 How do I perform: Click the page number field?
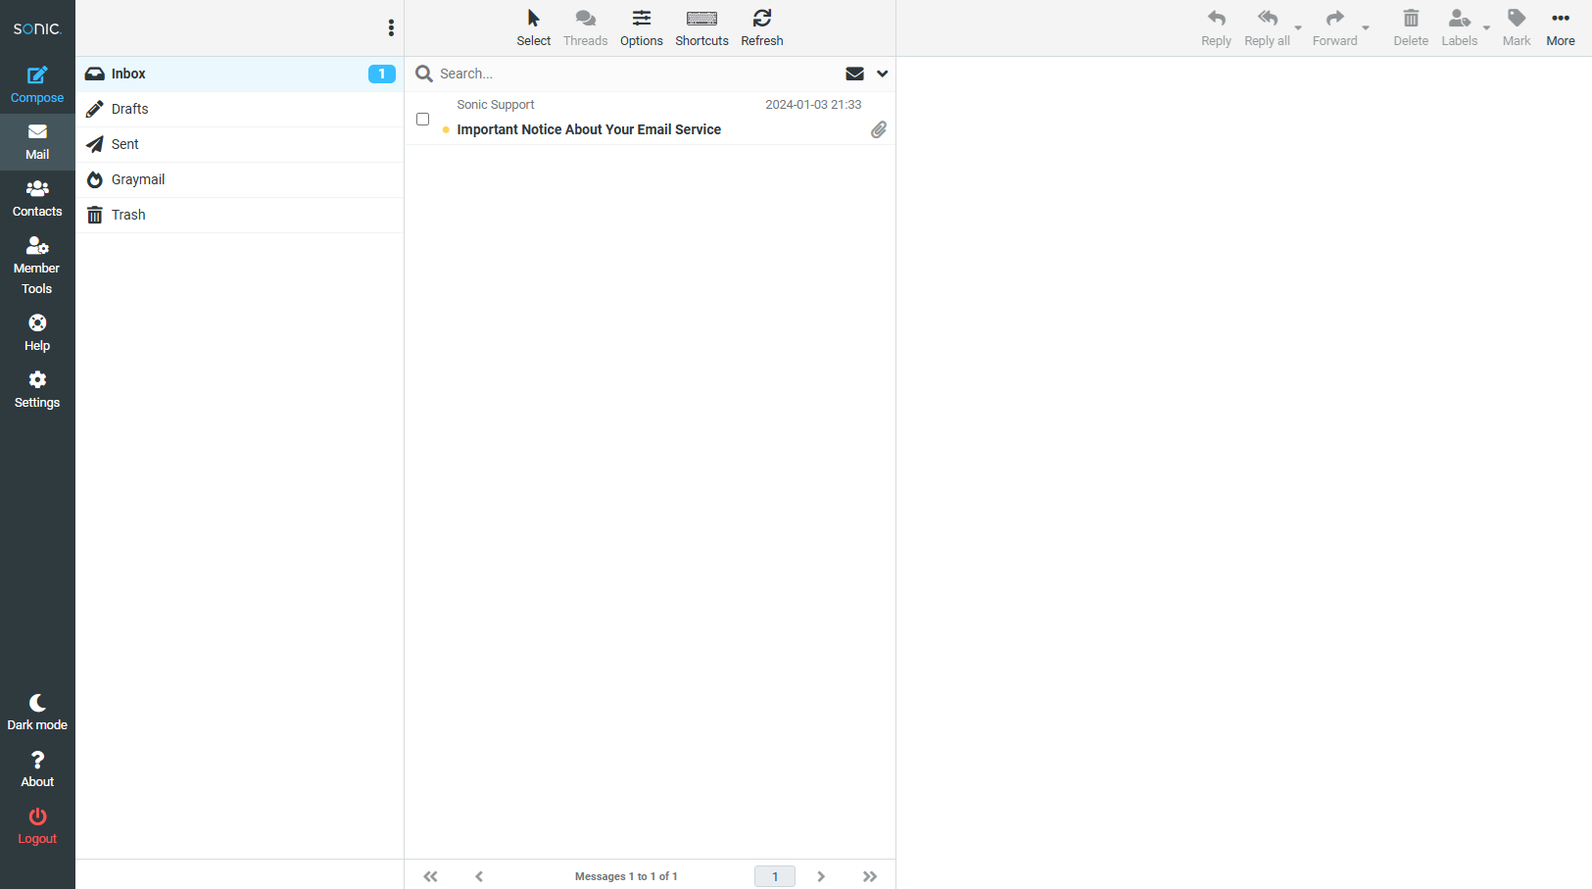[775, 876]
